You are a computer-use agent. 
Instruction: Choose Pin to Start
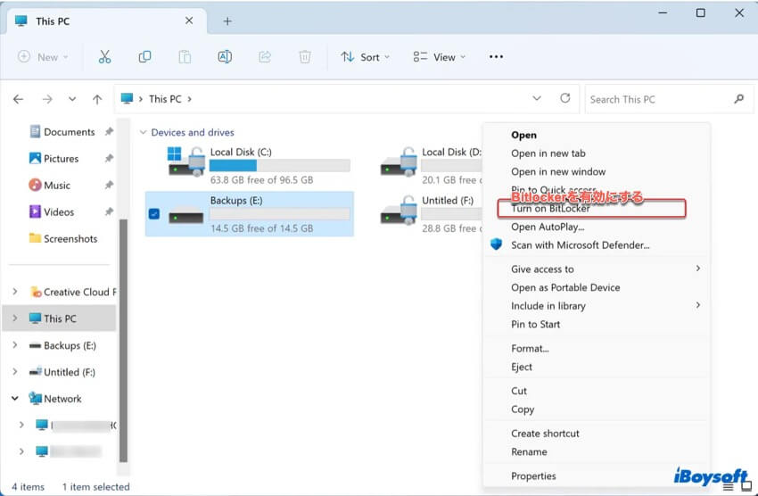pos(536,325)
